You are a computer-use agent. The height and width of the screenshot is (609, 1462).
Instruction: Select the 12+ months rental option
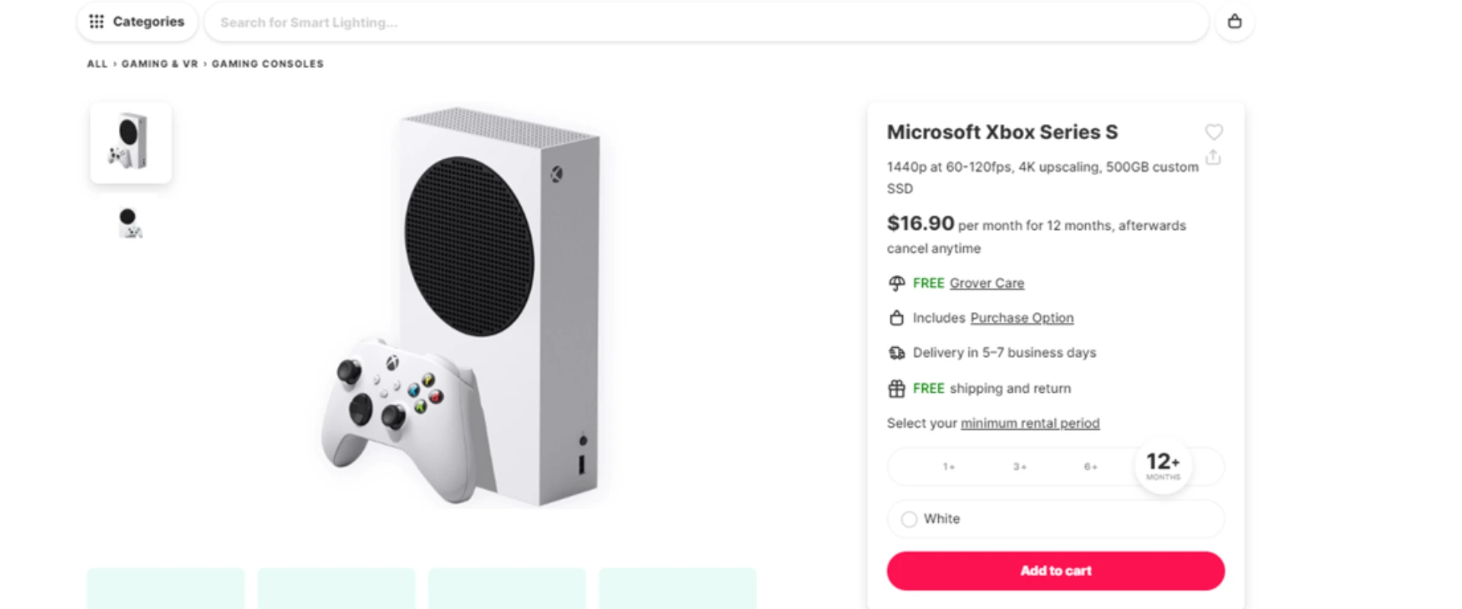coord(1163,465)
